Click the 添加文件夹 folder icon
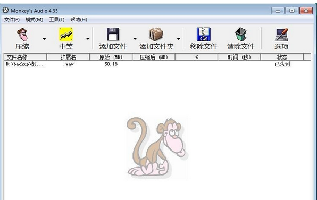Screen dimensions: 317x200 pyautogui.click(x=156, y=35)
